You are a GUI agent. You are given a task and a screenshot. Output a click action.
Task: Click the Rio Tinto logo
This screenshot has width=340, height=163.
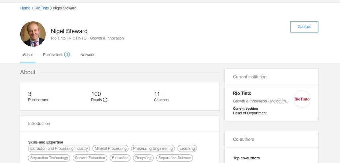pos(302,99)
